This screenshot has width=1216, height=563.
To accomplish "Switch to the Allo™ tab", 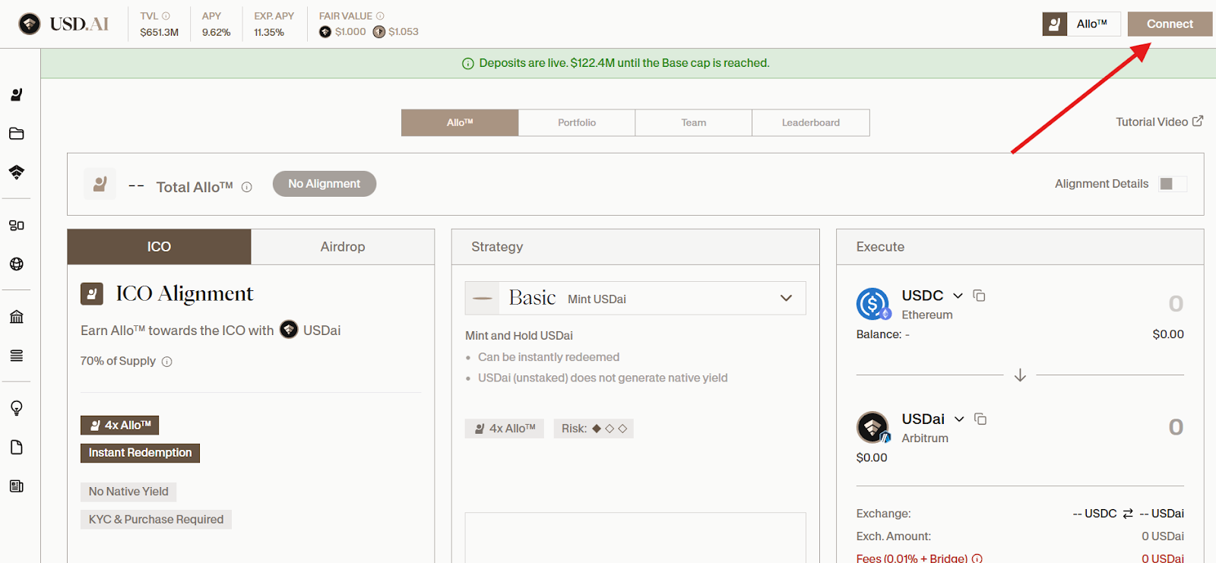I will pos(460,122).
